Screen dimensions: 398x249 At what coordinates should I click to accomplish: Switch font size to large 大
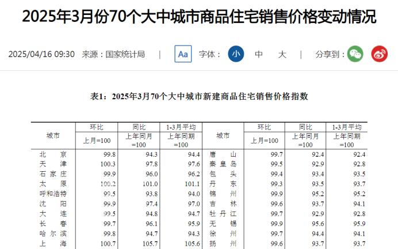click(282, 54)
